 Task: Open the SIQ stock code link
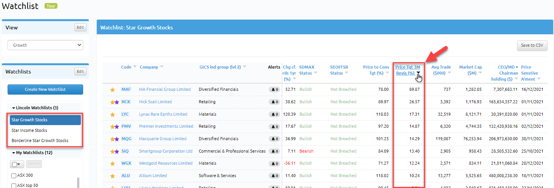pyautogui.click(x=126, y=151)
